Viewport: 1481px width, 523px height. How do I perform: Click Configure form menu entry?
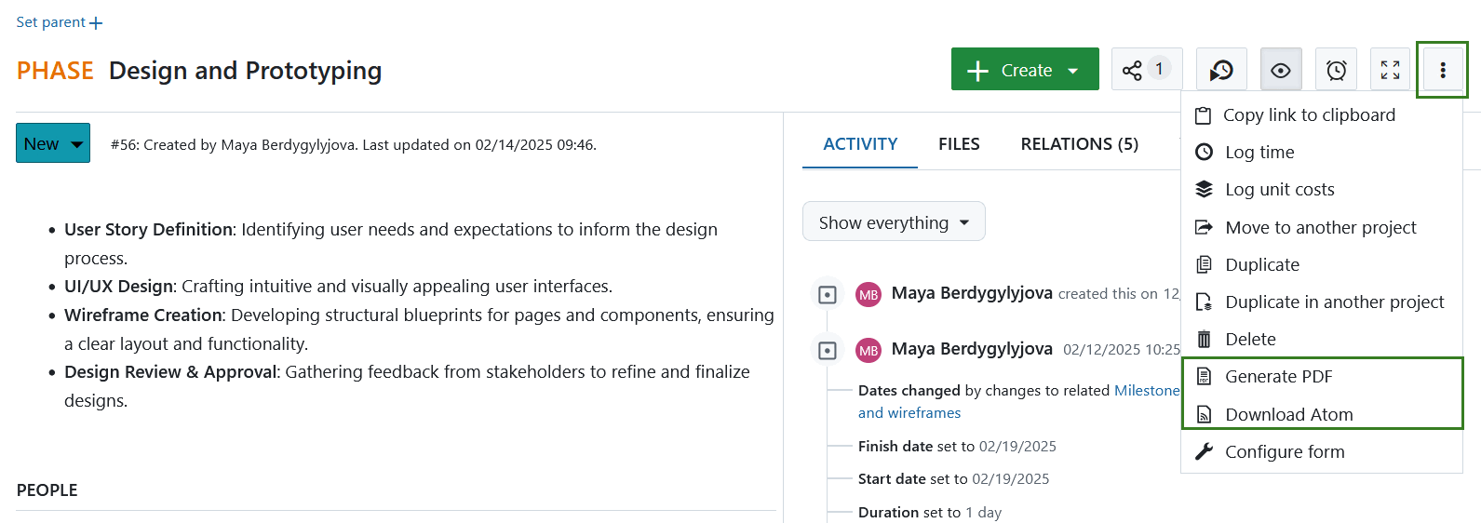click(x=1284, y=452)
